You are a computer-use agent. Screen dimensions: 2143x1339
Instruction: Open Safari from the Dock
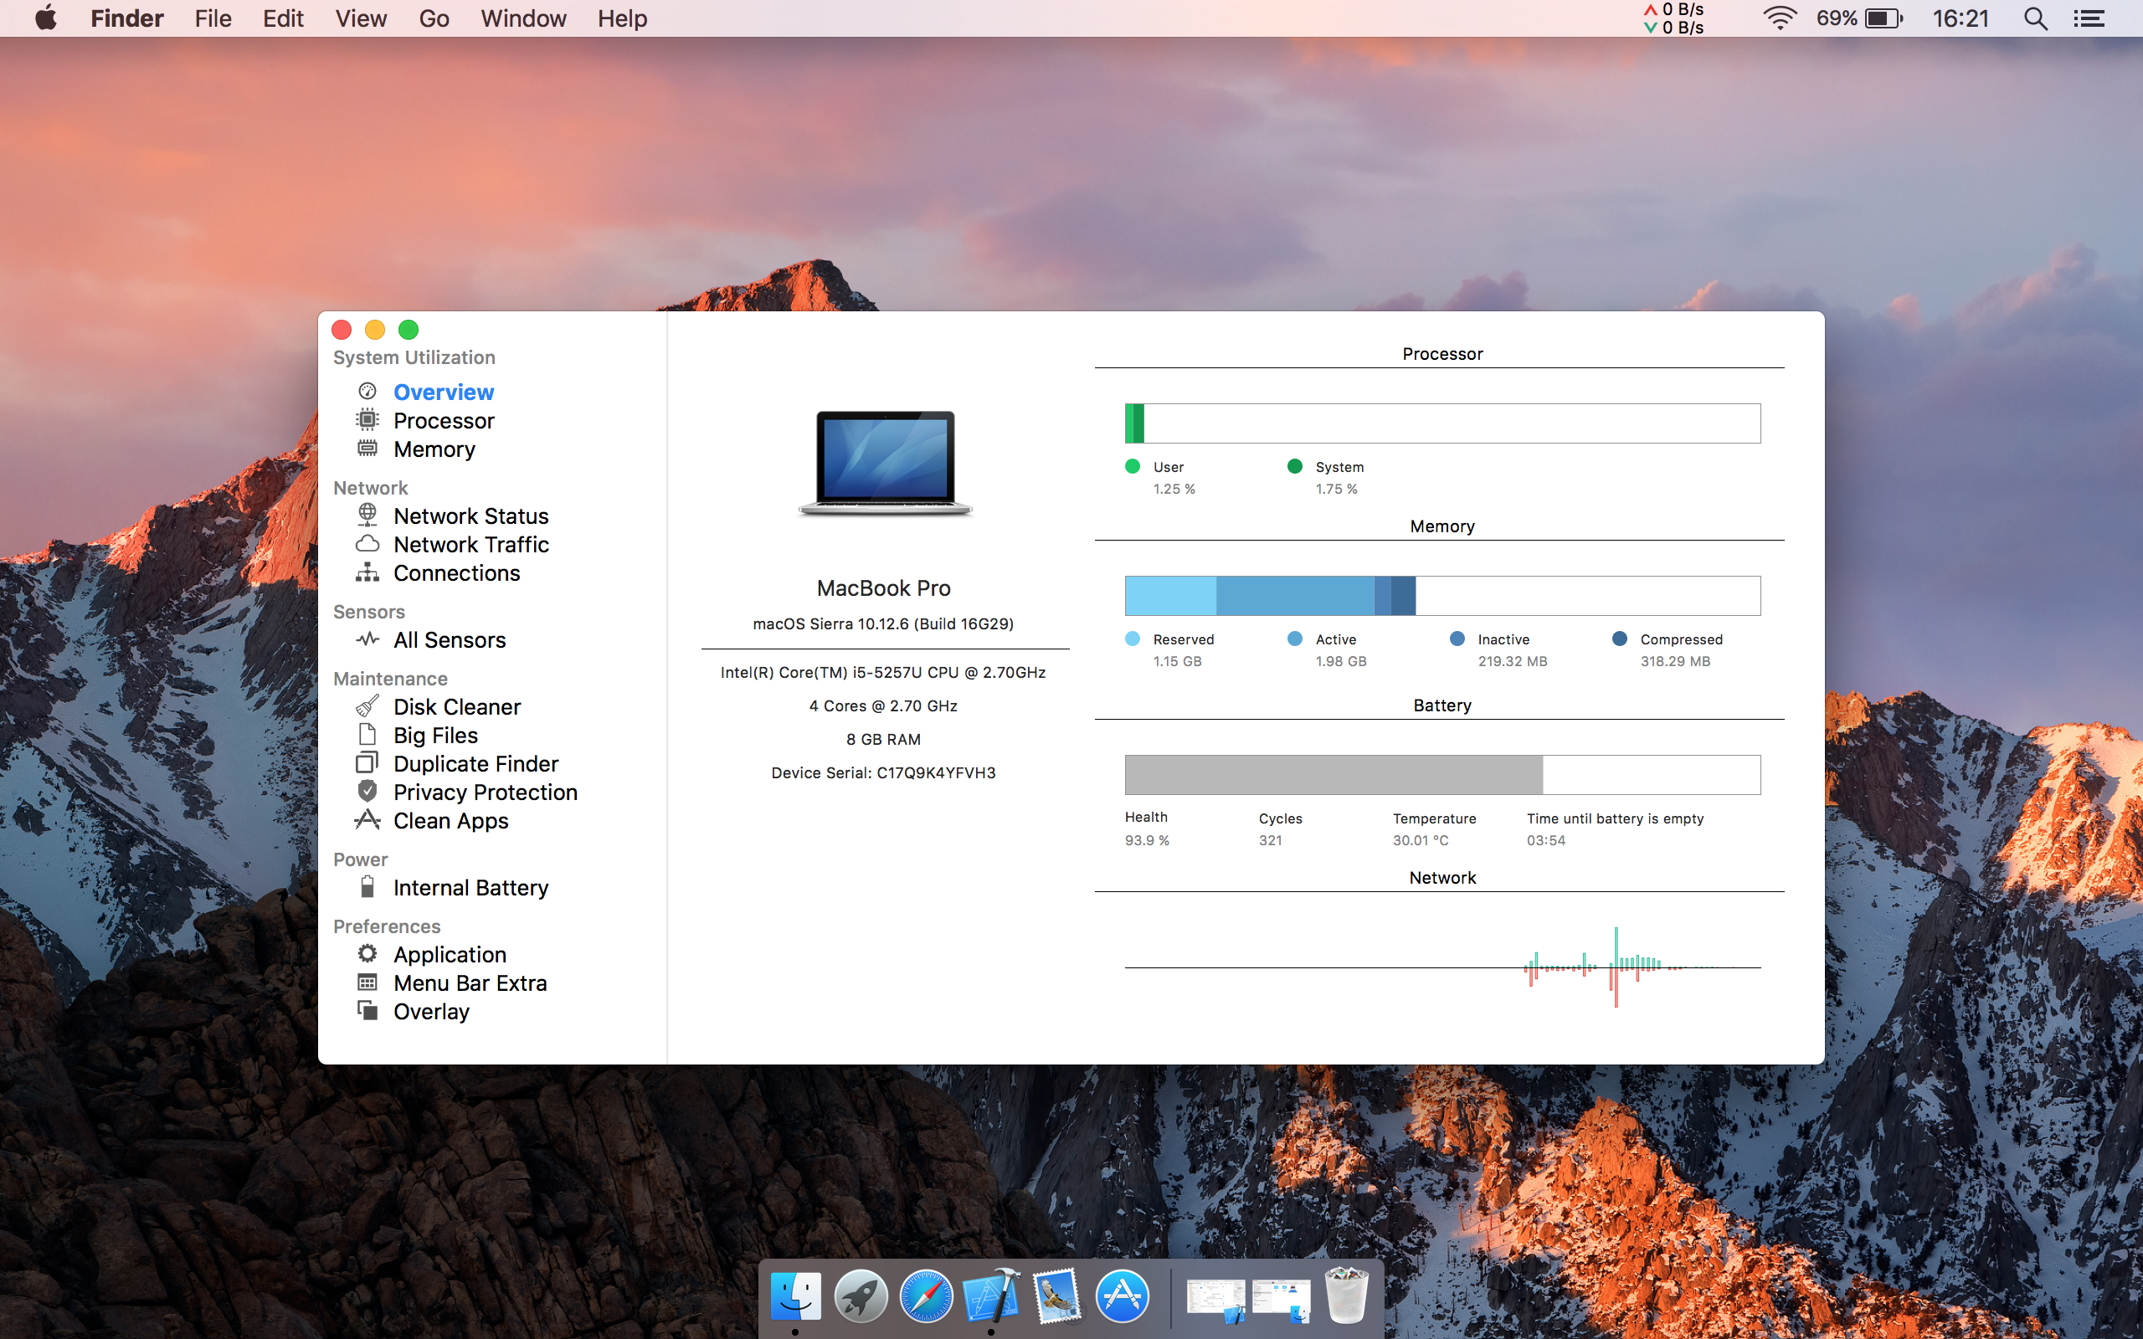coord(927,1296)
